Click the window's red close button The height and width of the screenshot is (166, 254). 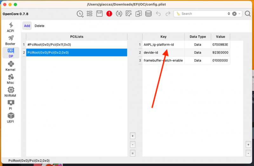[x=5, y=4]
